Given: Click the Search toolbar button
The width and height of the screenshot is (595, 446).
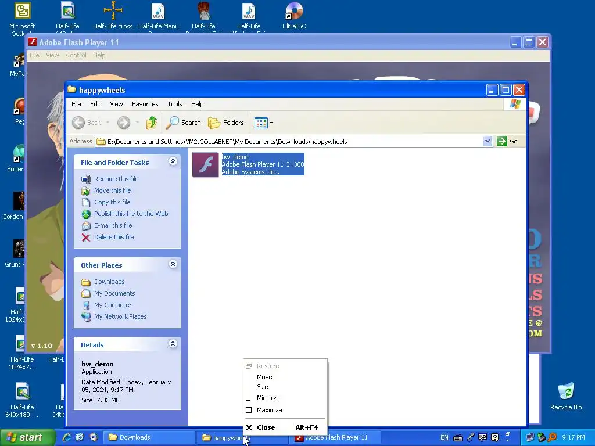Looking at the screenshot, I should [x=184, y=123].
